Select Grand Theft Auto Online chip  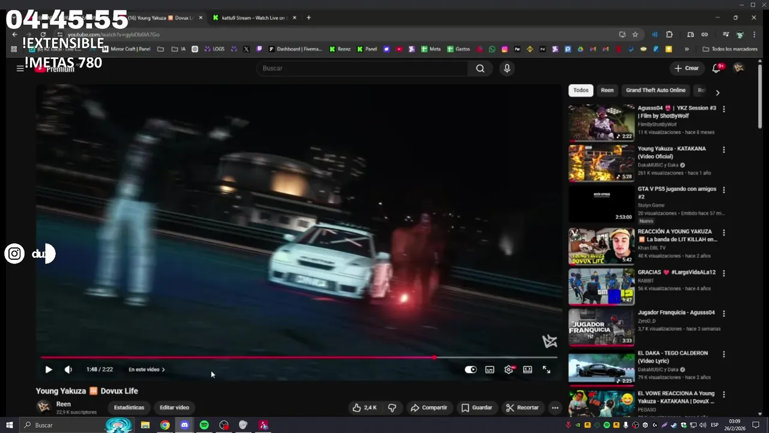click(x=655, y=90)
